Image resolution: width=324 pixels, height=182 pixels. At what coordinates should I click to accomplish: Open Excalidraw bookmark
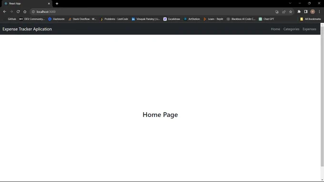[172, 19]
